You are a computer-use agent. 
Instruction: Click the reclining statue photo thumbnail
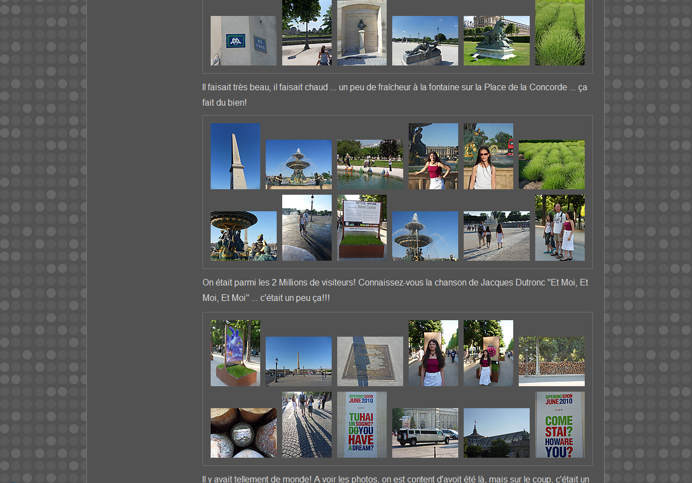(x=425, y=41)
